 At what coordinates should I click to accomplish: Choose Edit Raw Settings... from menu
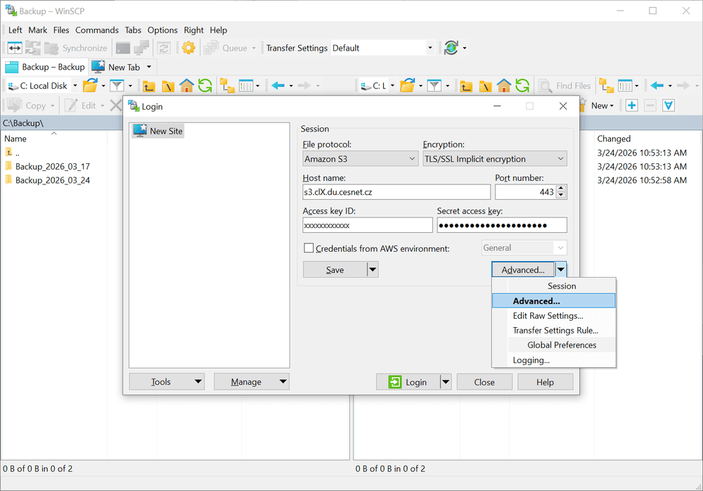point(554,316)
